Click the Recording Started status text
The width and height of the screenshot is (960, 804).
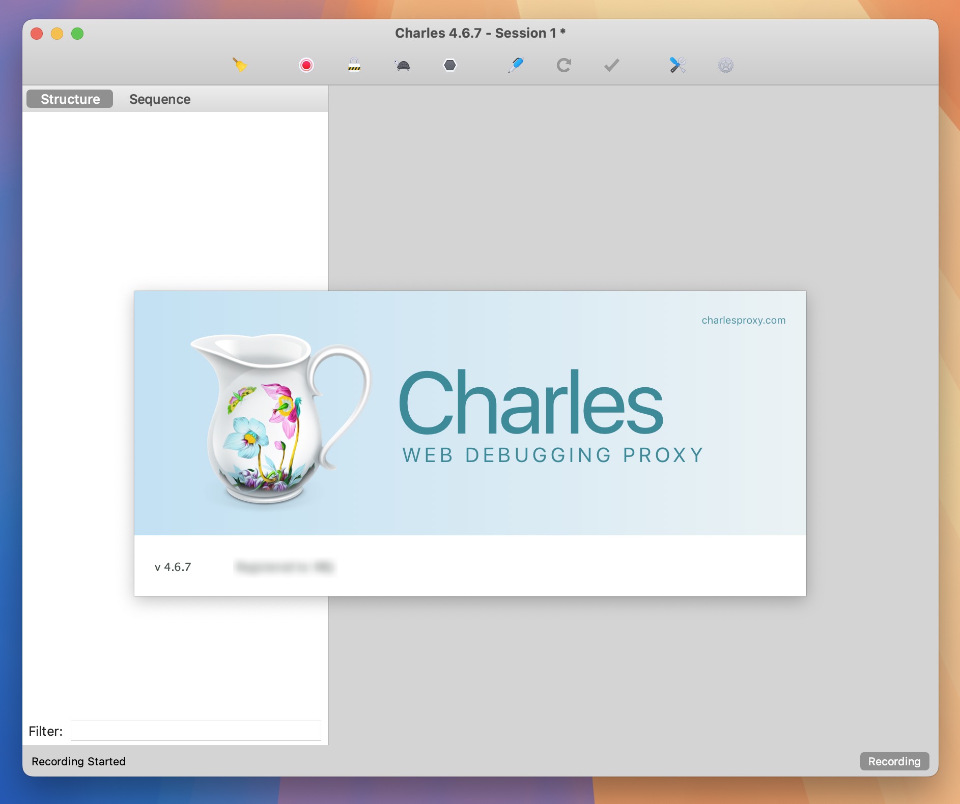point(78,761)
